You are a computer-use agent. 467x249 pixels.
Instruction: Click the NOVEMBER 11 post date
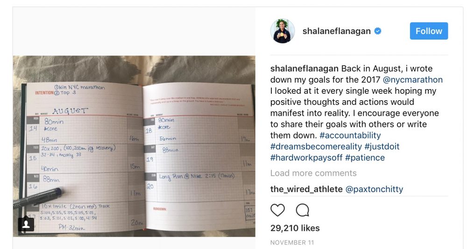point(292,242)
